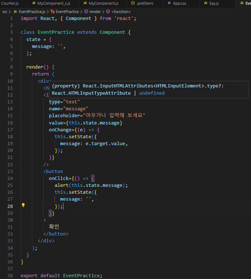Click the 'type' attribute on line 13
The width and height of the screenshot is (251, 279).
click(54, 102)
